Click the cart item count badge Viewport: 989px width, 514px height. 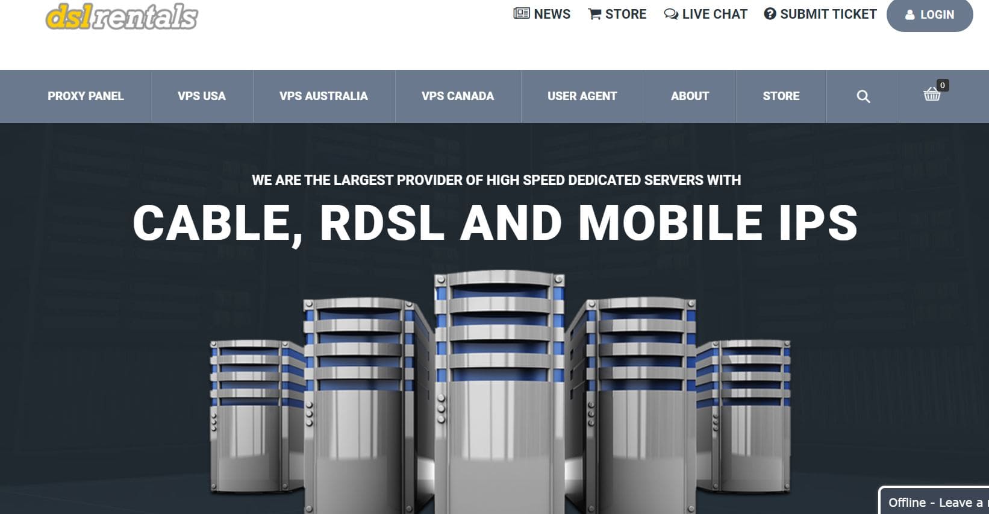point(943,86)
